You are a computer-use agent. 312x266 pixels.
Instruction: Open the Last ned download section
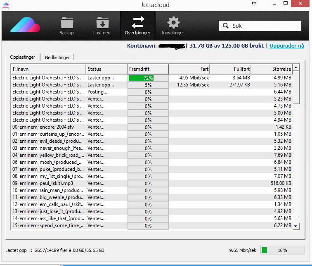coord(102,26)
